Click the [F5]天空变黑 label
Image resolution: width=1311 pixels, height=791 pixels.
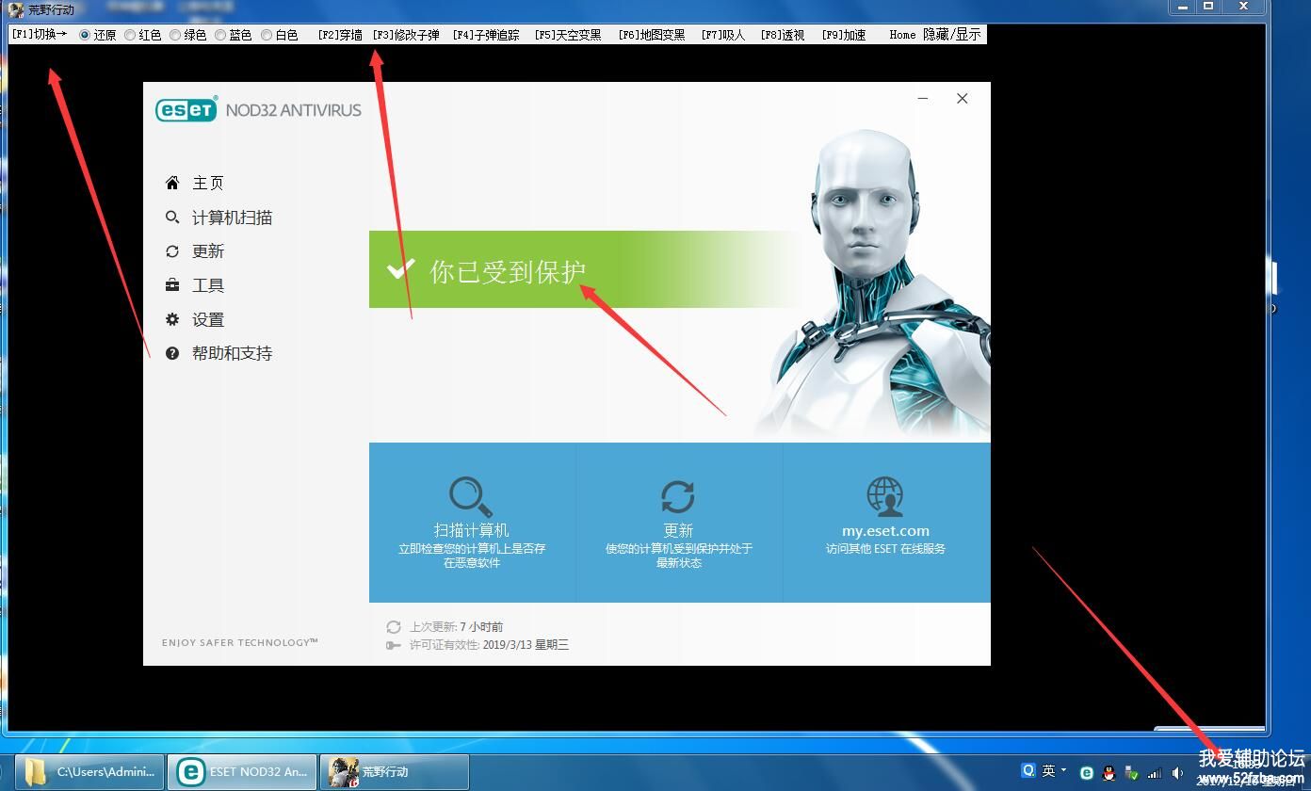pyautogui.click(x=568, y=35)
